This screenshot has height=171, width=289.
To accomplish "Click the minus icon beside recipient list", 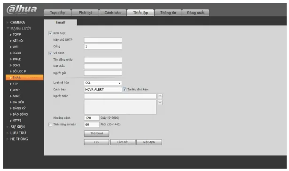I will click(x=160, y=102).
